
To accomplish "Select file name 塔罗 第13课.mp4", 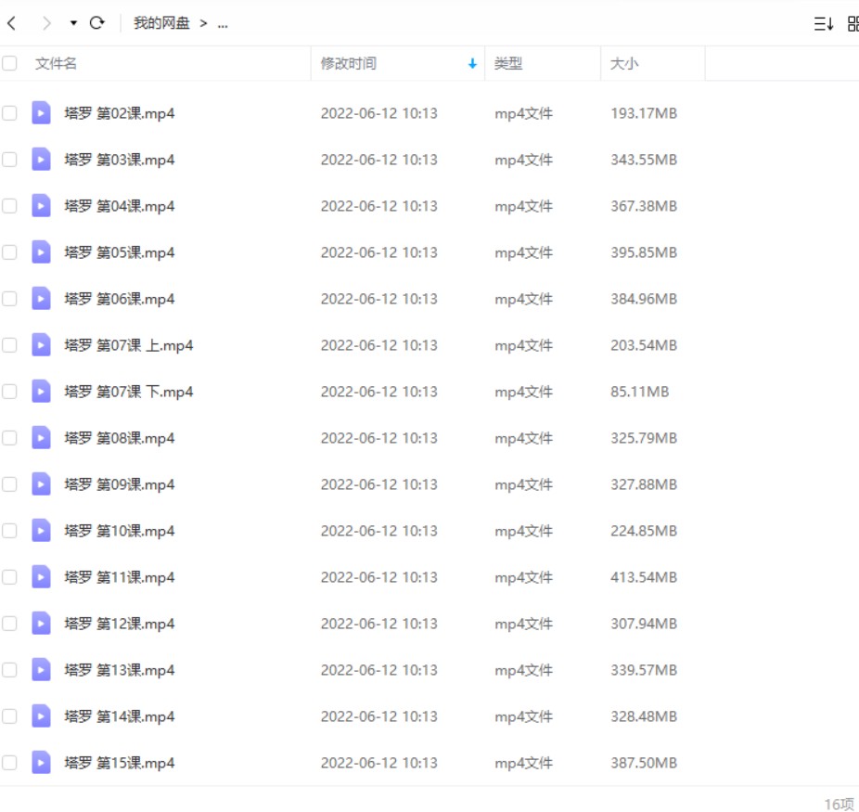I will point(120,670).
